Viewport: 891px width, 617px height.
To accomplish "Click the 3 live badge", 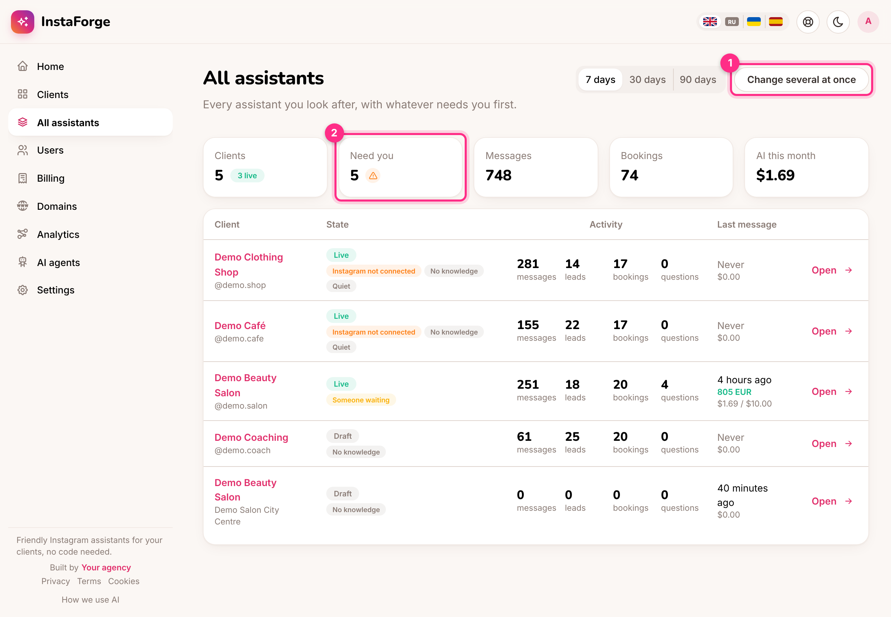I will pyautogui.click(x=247, y=176).
